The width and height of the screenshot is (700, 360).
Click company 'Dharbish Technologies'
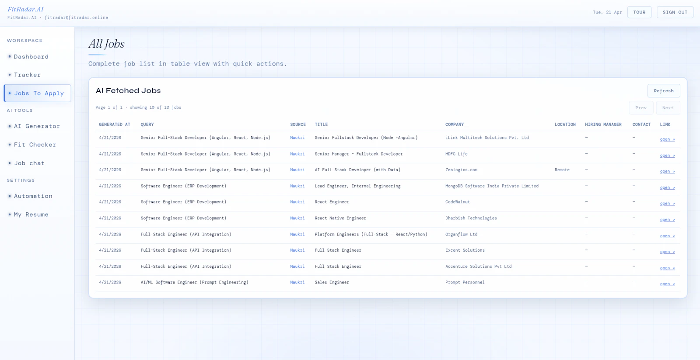point(471,218)
